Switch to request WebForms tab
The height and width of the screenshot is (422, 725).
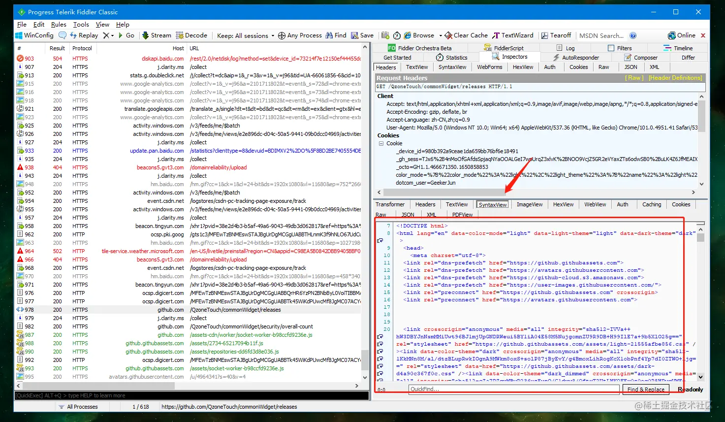(x=489, y=67)
